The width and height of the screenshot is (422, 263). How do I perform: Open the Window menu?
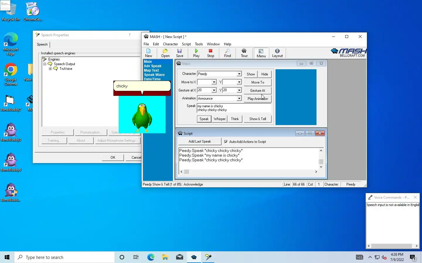[x=213, y=44]
